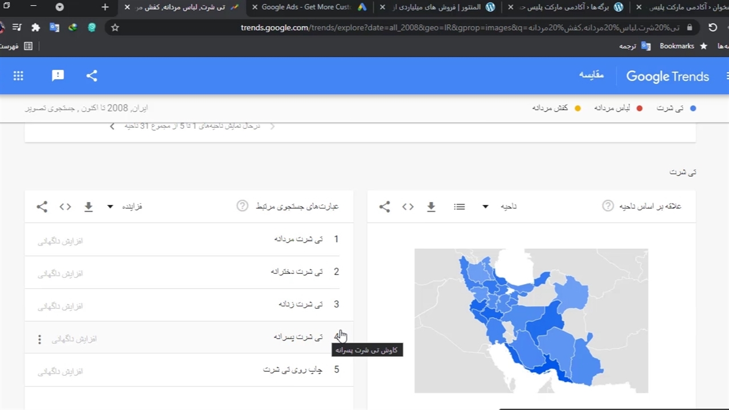Switch to the Google Ads browser tab
This screenshot has width=729, height=410.
click(306, 7)
